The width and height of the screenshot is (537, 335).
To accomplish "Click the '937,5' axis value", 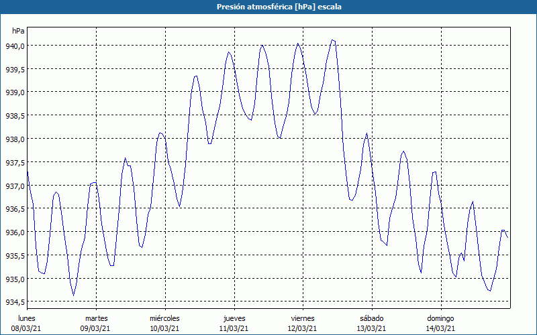I will click(15, 162).
